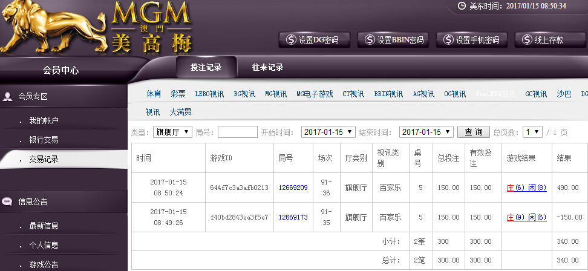Open game result link 庄(9) 闲(6)
588x271 pixels.
pyautogui.click(x=526, y=217)
